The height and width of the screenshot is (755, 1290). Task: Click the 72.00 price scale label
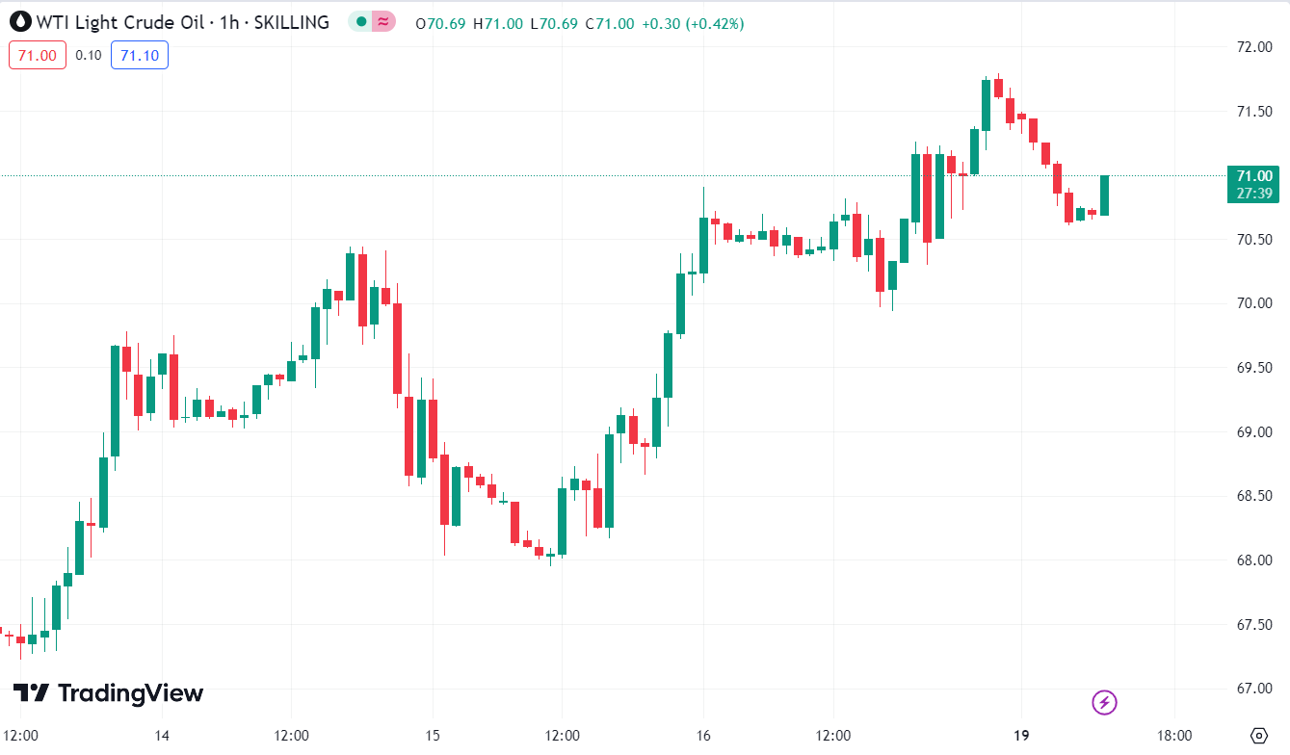1254,47
